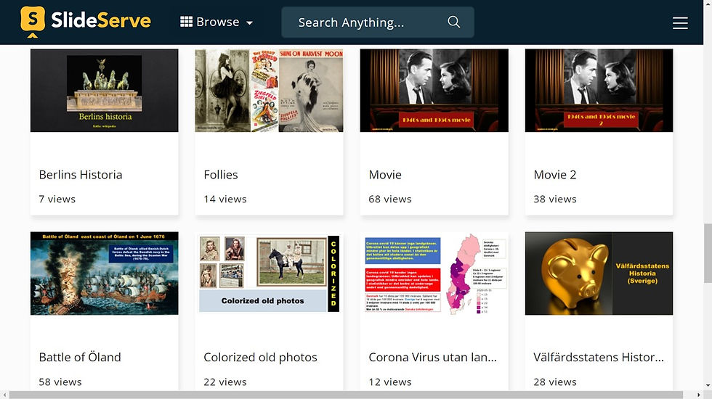This screenshot has width=712, height=399.
Task: Open the hamburger menu icon
Action: (x=680, y=22)
